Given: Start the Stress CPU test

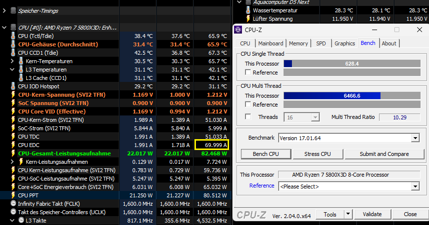Looking at the screenshot, I should pos(317,154).
